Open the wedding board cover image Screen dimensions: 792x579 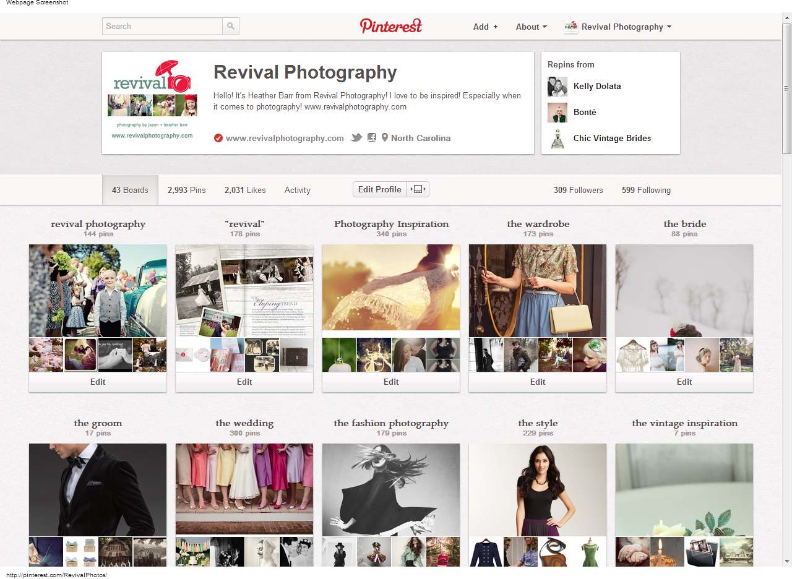(244, 489)
